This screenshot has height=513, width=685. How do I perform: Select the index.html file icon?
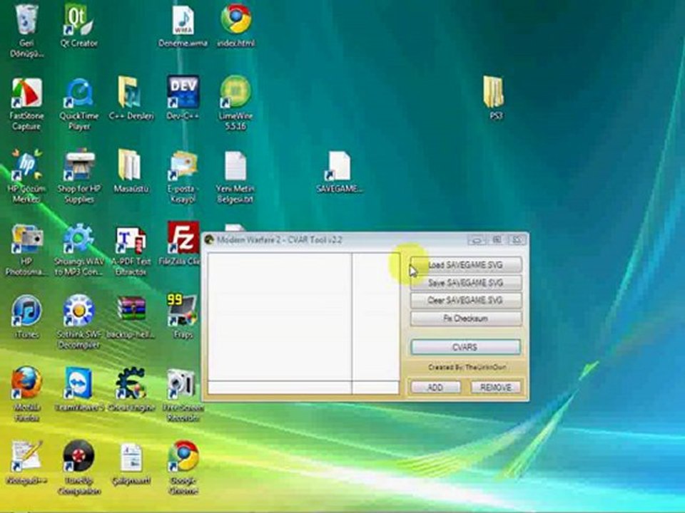236,26
